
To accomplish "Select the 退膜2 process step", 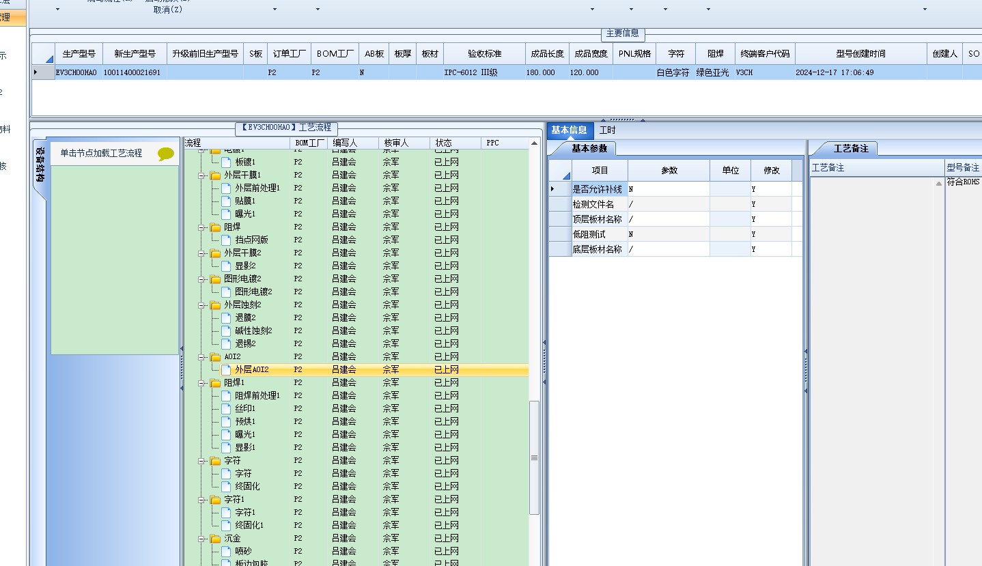I will (245, 318).
